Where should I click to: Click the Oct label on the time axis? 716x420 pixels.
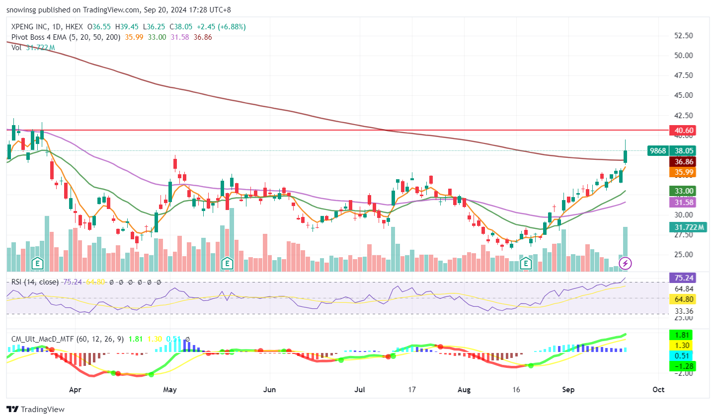pos(658,390)
